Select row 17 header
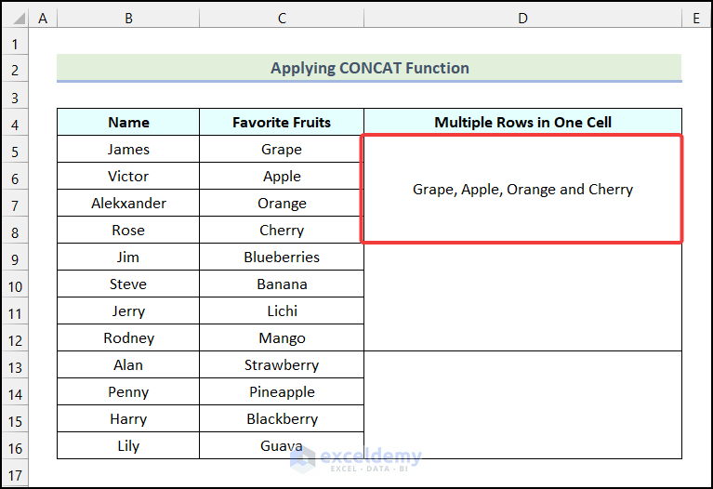The height and width of the screenshot is (489, 713). pyautogui.click(x=15, y=473)
